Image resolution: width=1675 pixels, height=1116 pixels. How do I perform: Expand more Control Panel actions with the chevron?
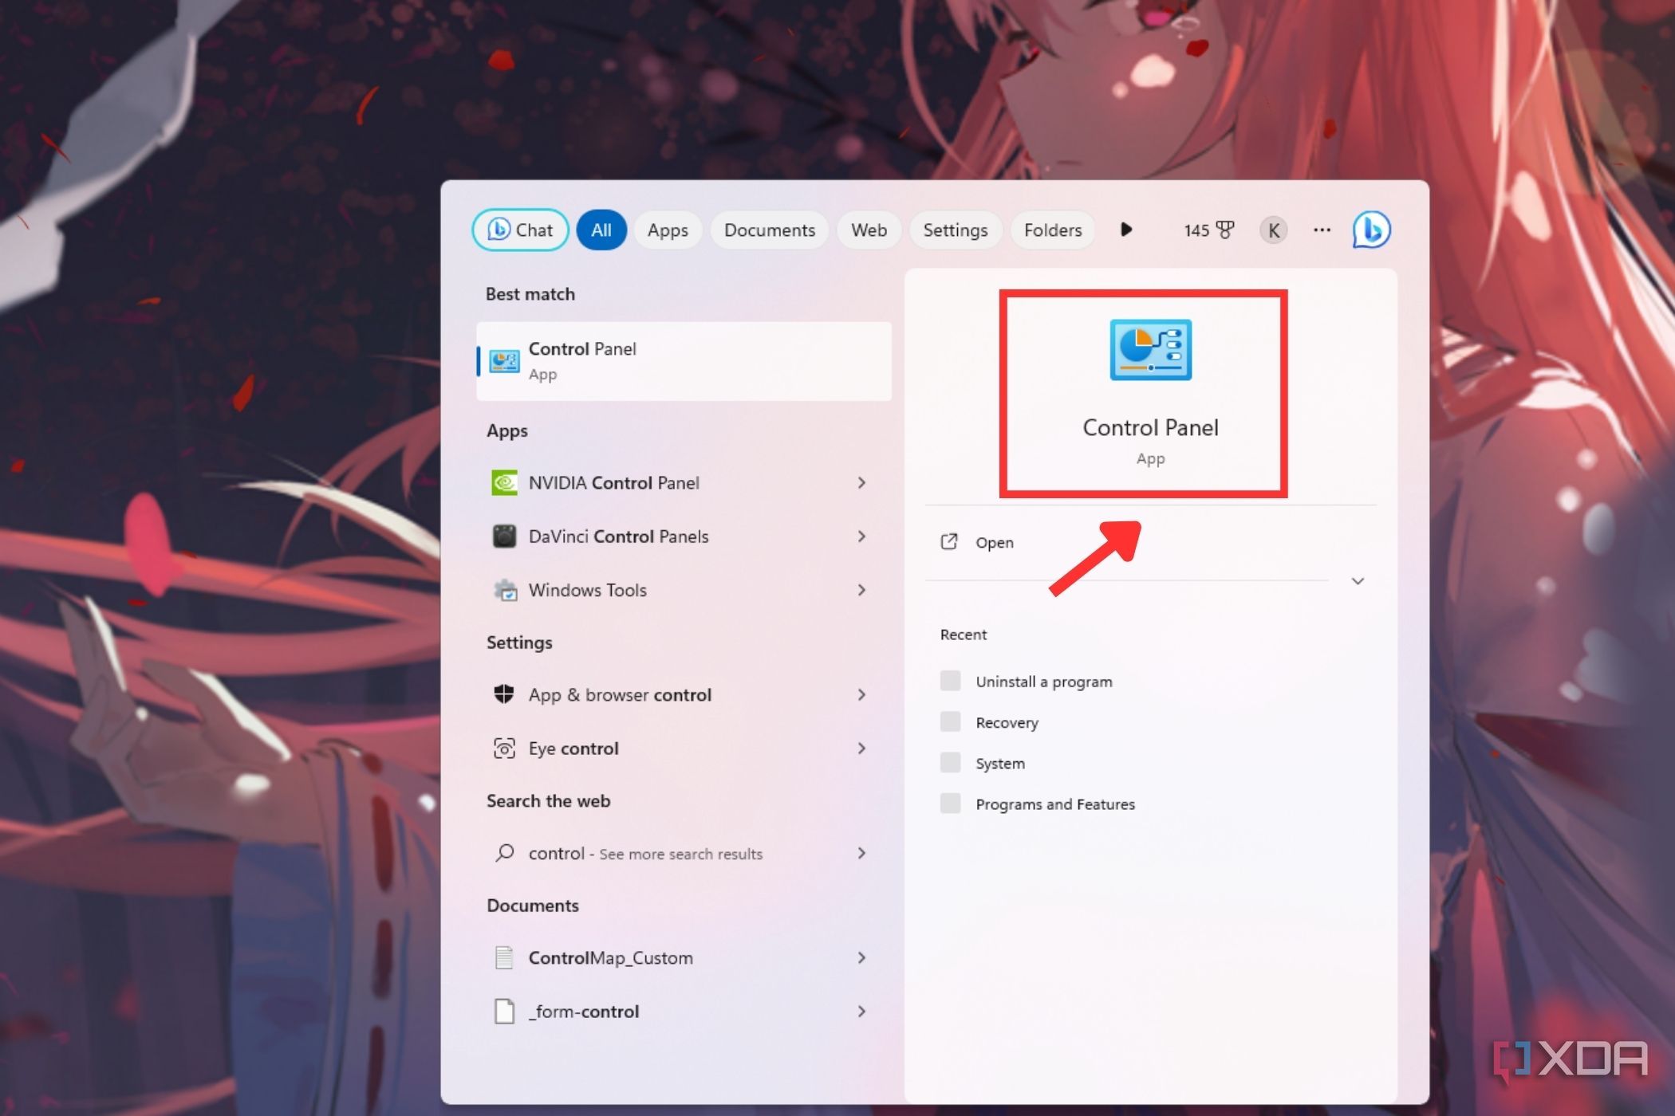tap(1357, 581)
